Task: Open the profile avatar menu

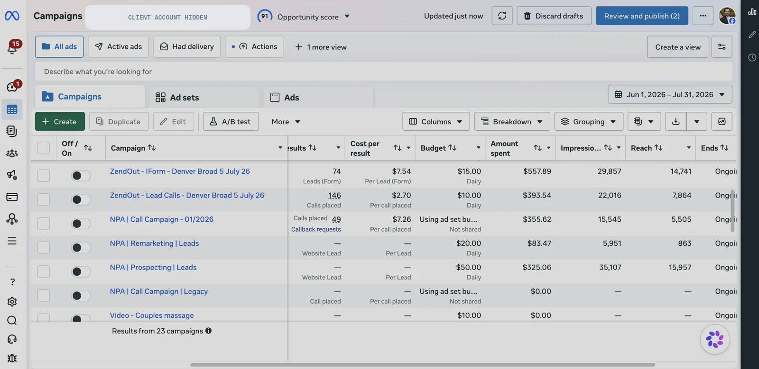Action: pos(727,16)
